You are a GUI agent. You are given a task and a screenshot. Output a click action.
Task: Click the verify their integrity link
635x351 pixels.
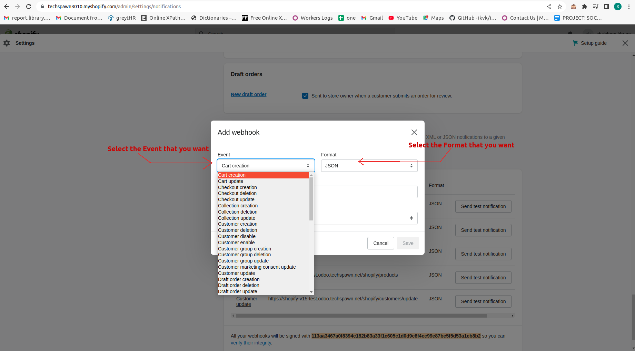251,342
